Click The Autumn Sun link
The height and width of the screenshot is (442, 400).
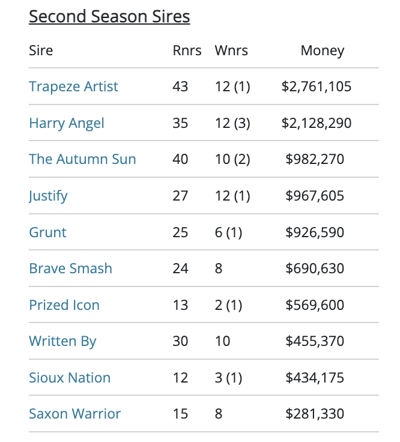point(82,159)
